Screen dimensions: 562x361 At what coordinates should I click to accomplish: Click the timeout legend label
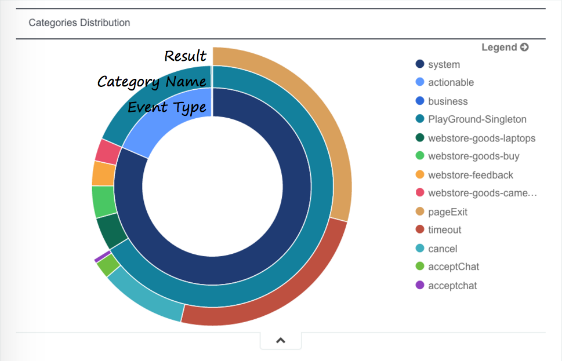click(444, 230)
